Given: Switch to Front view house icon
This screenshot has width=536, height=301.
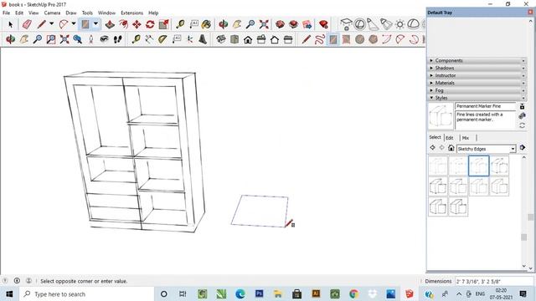Looking at the screenshot, I should click(248, 39).
